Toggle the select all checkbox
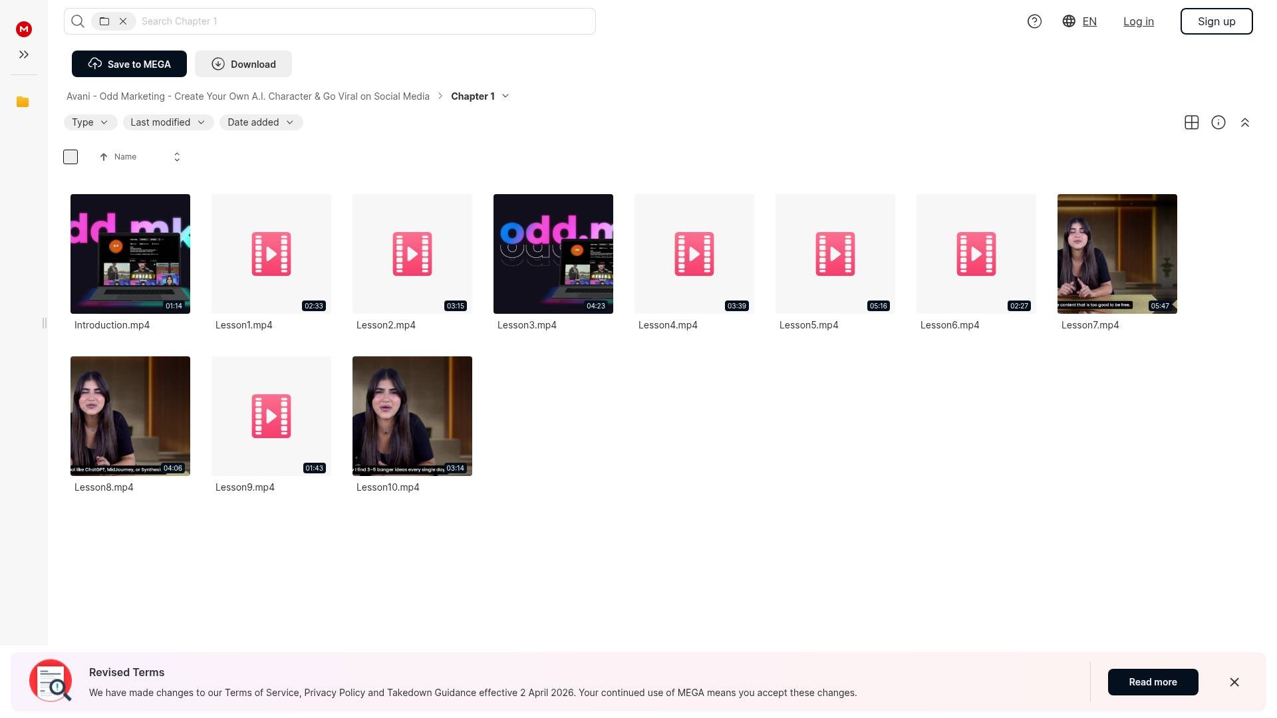The width and height of the screenshot is (1277, 718). click(71, 157)
